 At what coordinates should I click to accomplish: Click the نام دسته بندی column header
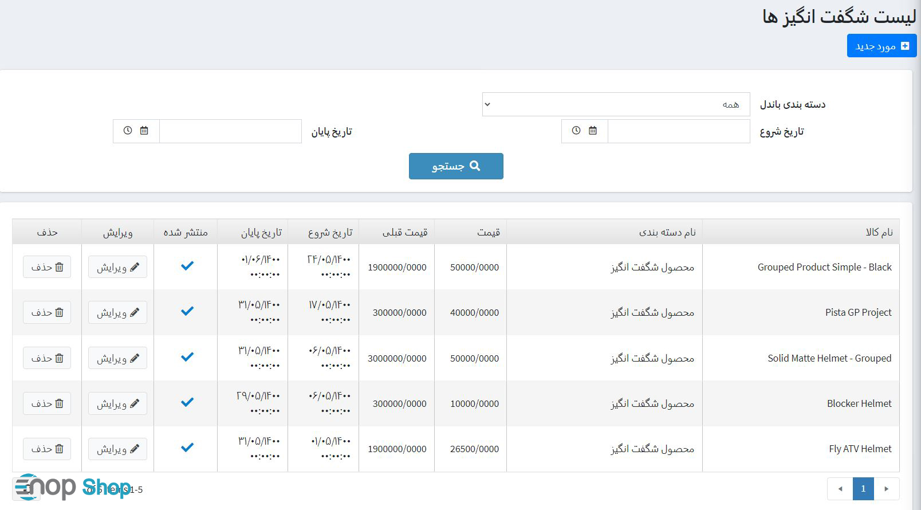pos(604,232)
